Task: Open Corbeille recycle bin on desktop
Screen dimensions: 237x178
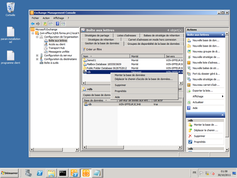Action: point(11,9)
